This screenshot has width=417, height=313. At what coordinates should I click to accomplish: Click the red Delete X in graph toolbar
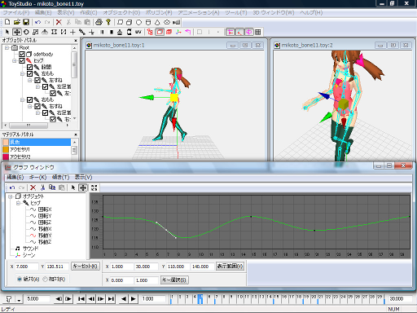pyautogui.click(x=33, y=187)
